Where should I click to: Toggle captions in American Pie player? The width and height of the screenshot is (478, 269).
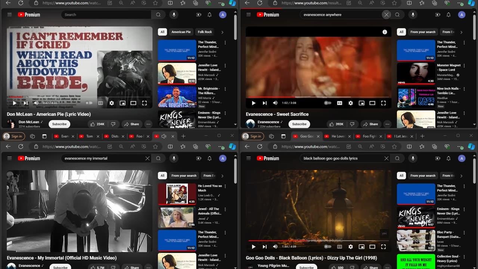click(x=100, y=103)
